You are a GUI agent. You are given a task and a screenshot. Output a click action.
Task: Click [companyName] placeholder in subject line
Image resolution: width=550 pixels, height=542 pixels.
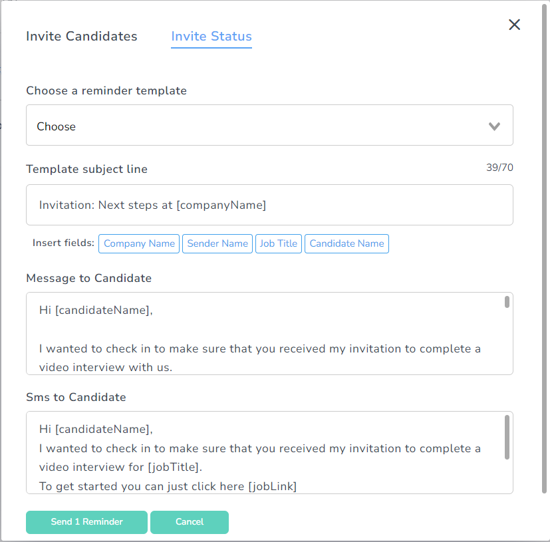pos(221,205)
